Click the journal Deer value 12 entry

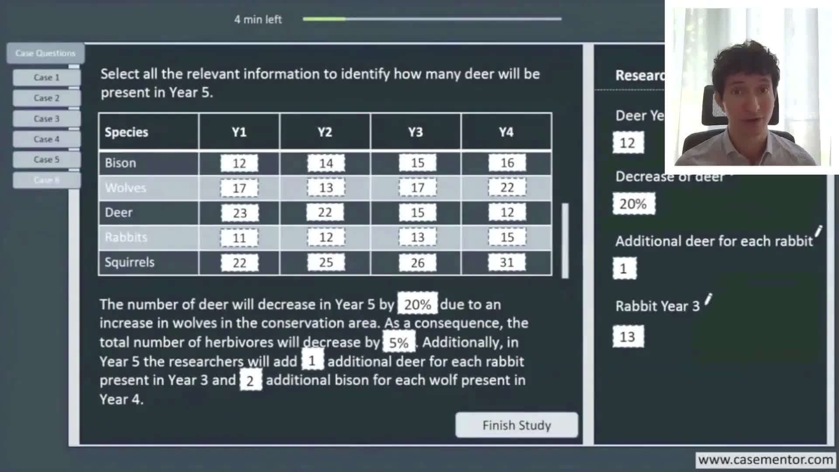coord(628,143)
